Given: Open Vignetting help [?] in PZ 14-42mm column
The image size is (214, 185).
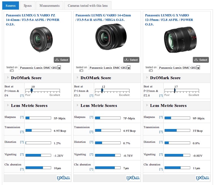Looking at the screenshot, I should coord(22,154).
